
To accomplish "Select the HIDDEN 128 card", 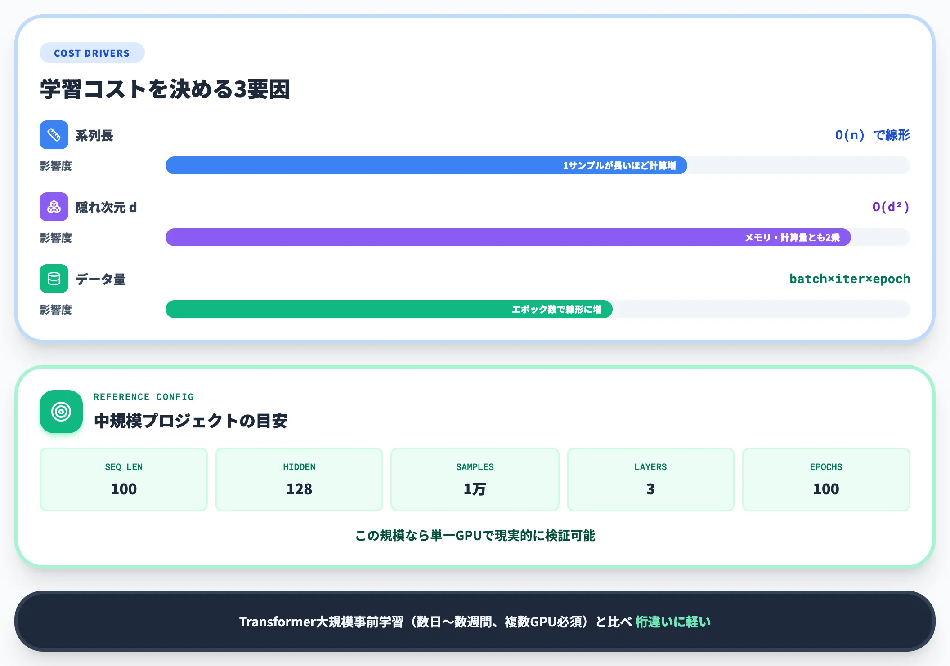I will (x=299, y=480).
